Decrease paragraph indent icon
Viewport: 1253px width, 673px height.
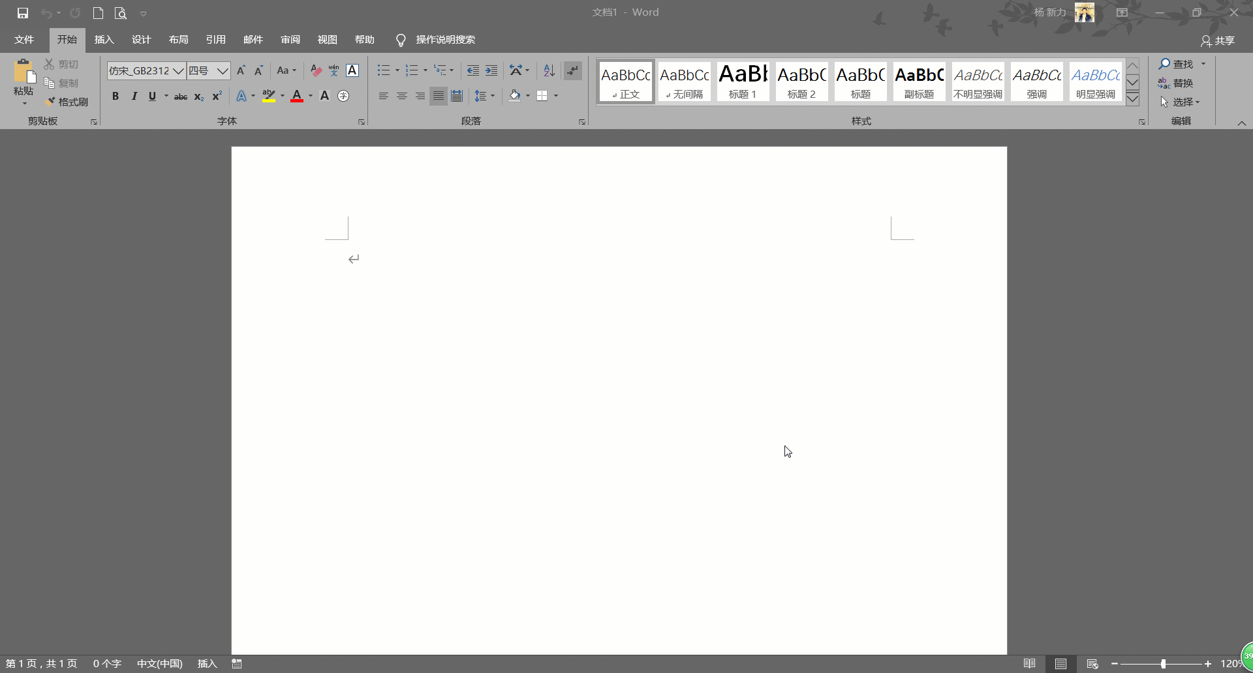coord(473,70)
